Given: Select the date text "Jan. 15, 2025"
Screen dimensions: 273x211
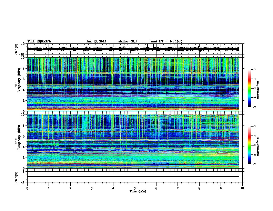Looking at the screenshot, I should [96, 41].
